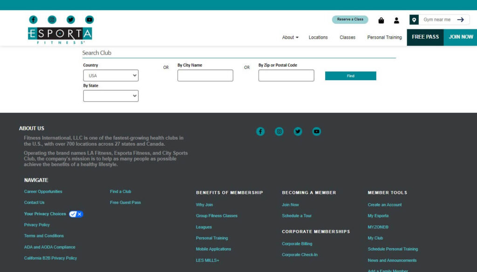Expand the About menu
This screenshot has width=477, height=272.
tap(290, 37)
